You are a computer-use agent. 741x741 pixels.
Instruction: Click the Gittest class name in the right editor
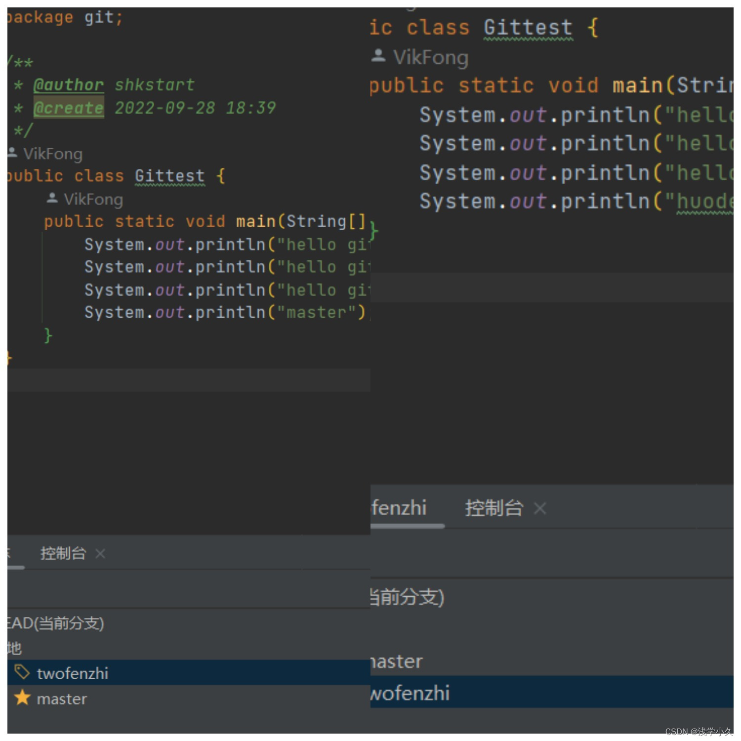528,27
